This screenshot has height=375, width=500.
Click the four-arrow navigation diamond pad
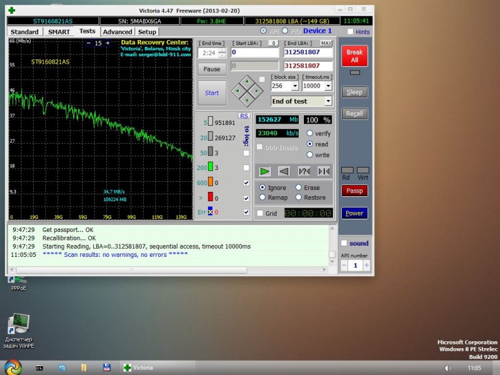click(x=246, y=92)
